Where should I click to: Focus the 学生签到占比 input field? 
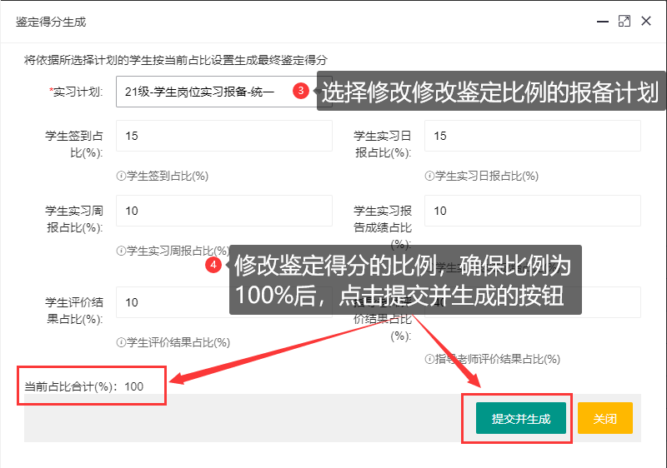223,136
